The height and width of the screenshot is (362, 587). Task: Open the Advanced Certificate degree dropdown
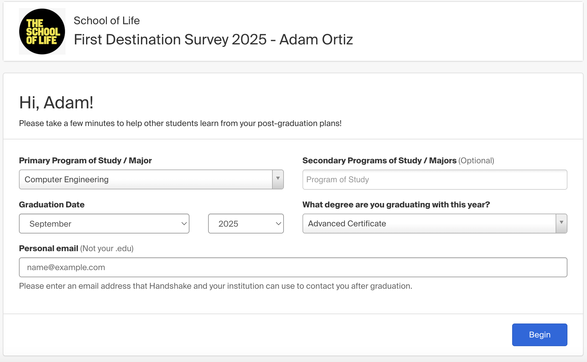[435, 224]
